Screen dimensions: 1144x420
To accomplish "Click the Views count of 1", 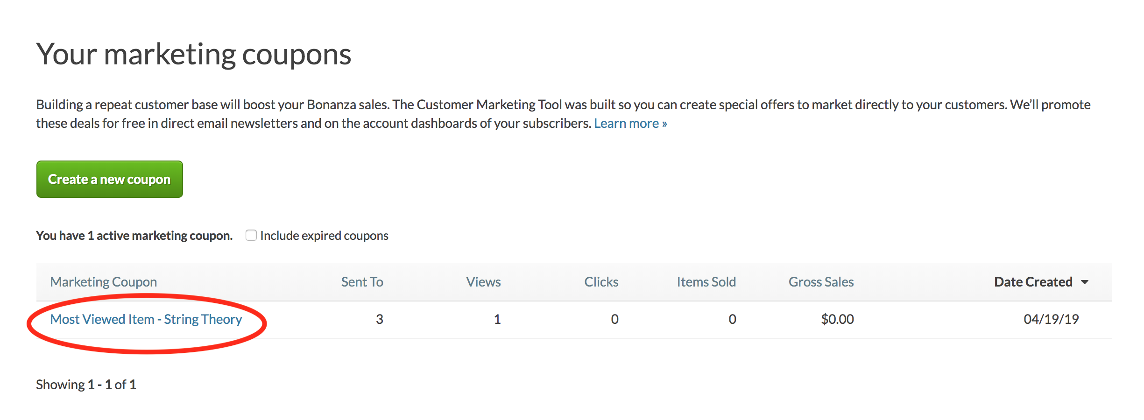I will [x=497, y=319].
